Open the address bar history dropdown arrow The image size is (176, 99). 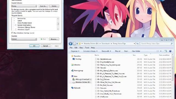[x=134, y=43]
